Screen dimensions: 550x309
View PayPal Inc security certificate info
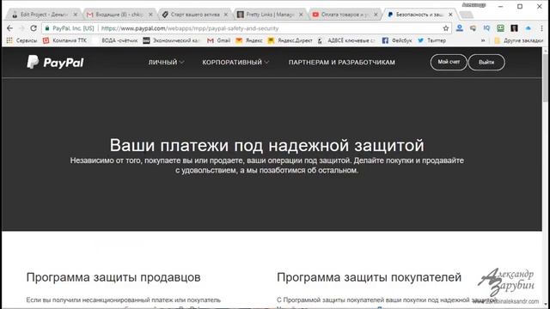click(x=70, y=28)
